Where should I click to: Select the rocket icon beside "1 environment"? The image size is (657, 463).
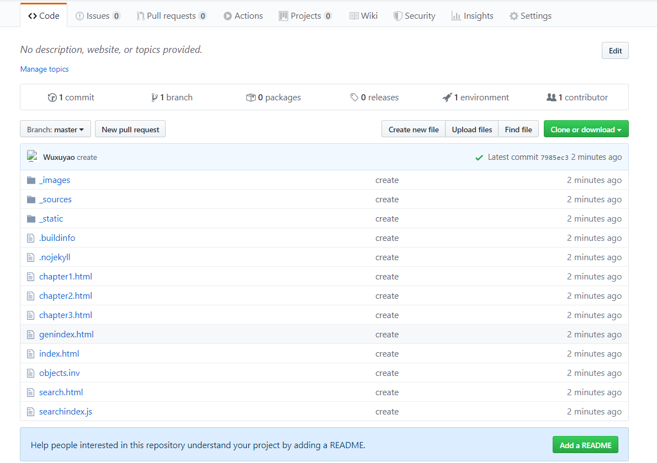click(447, 97)
